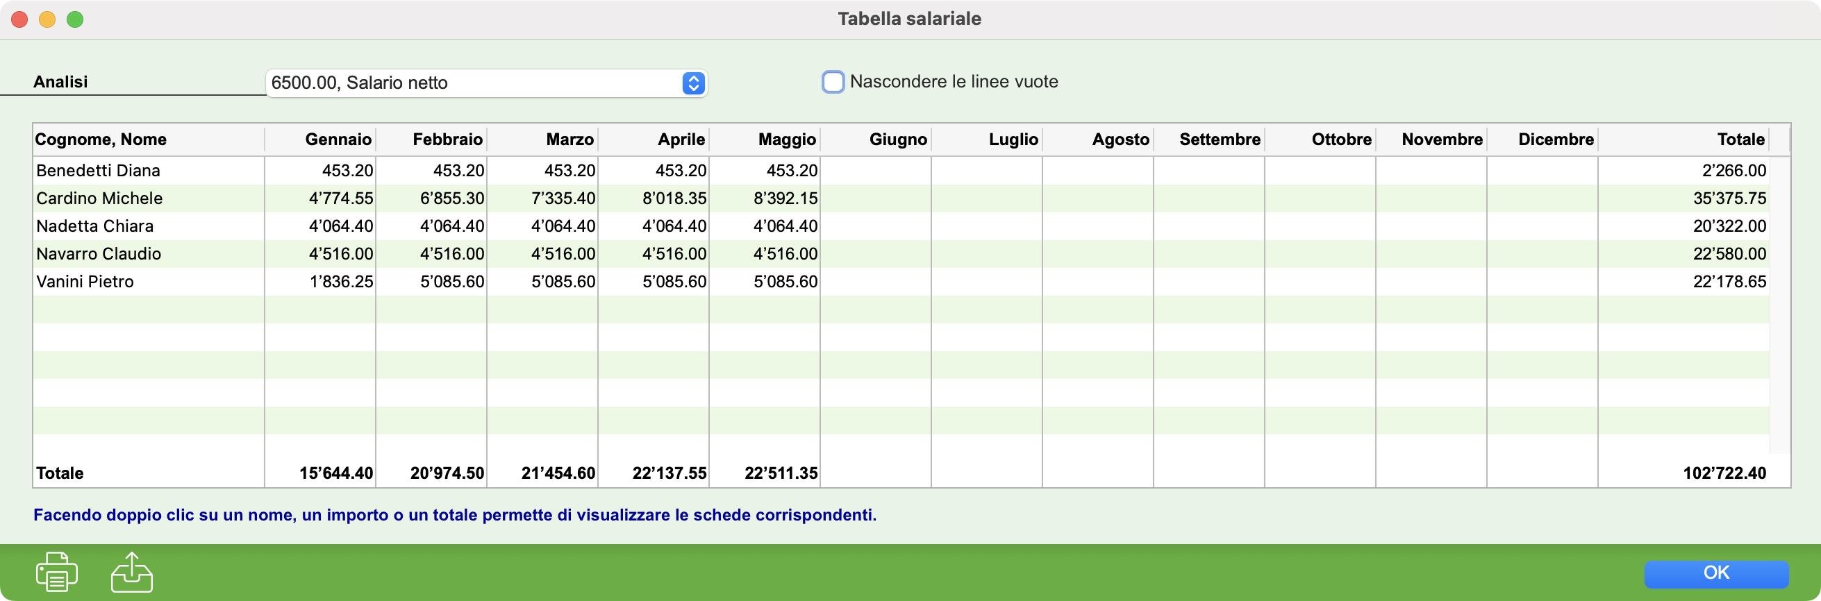Click the Marzo total 21'454.60
Viewport: 1821px width, 601px height.
(558, 473)
